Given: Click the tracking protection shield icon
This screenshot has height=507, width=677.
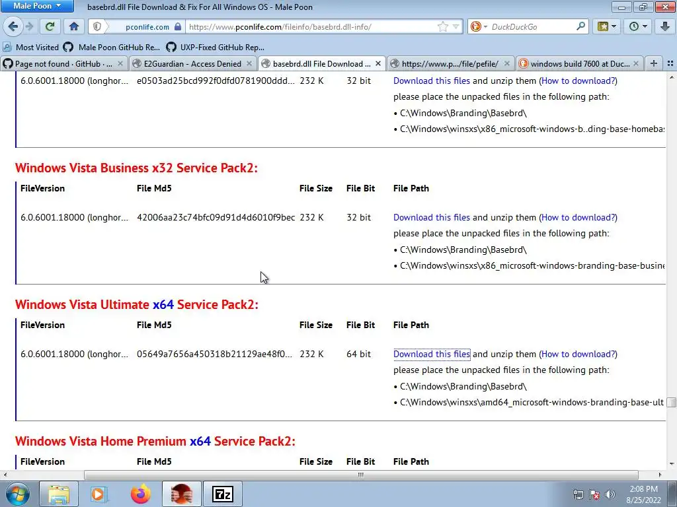Looking at the screenshot, I should pyautogui.click(x=97, y=26).
